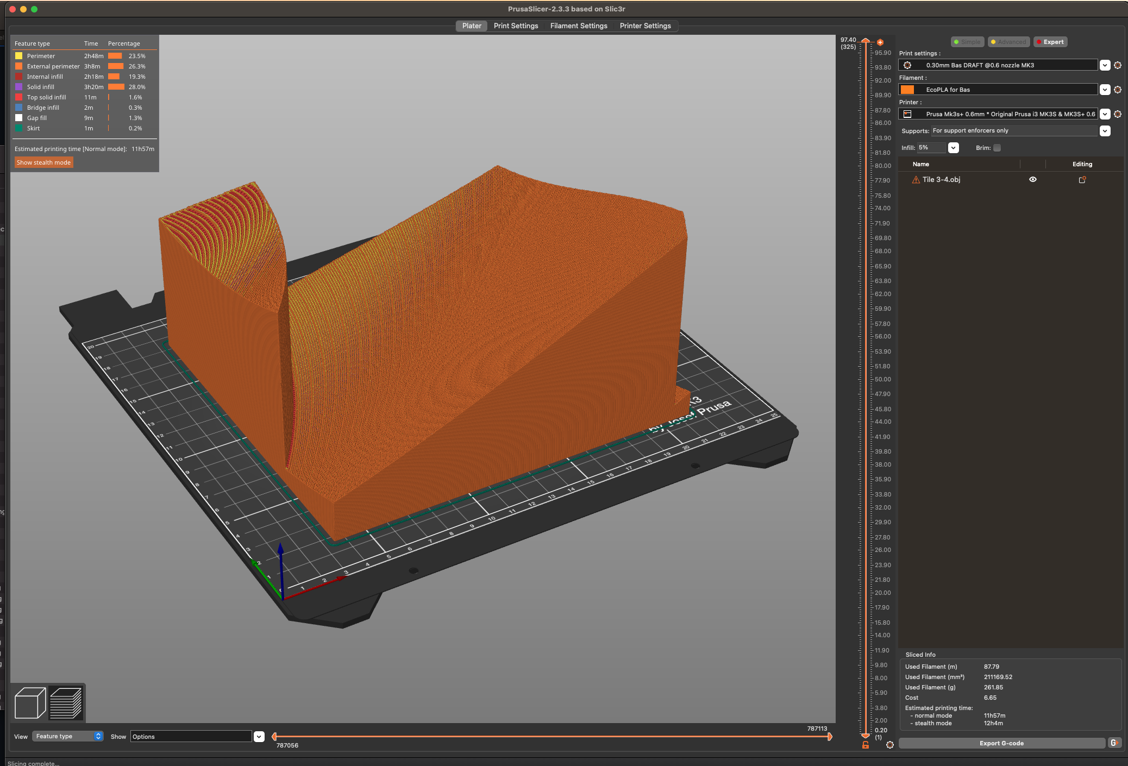The height and width of the screenshot is (766, 1128).
Task: Switch to Simple mode
Action: coord(967,42)
